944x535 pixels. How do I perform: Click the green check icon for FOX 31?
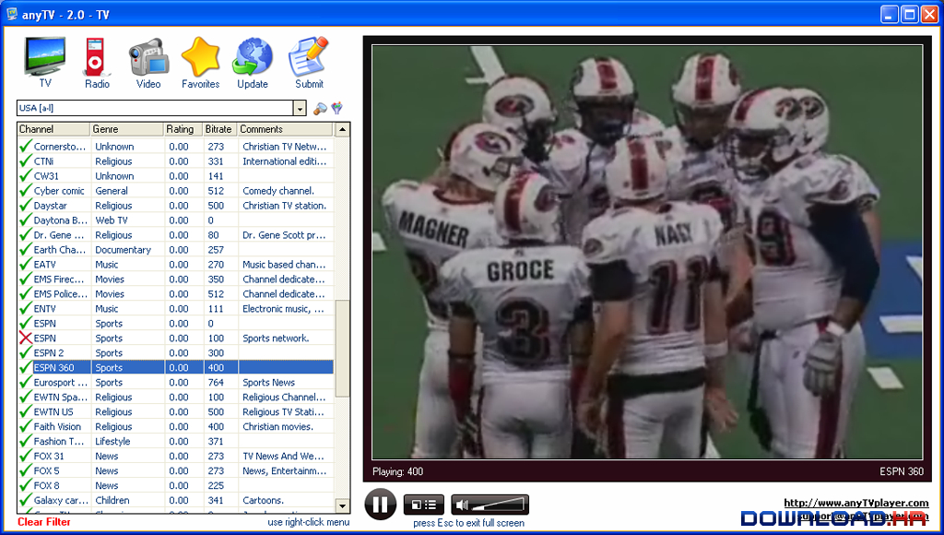(25, 456)
